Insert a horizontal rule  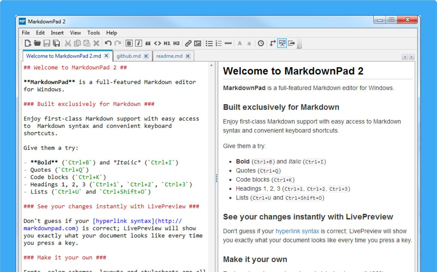tap(228, 43)
